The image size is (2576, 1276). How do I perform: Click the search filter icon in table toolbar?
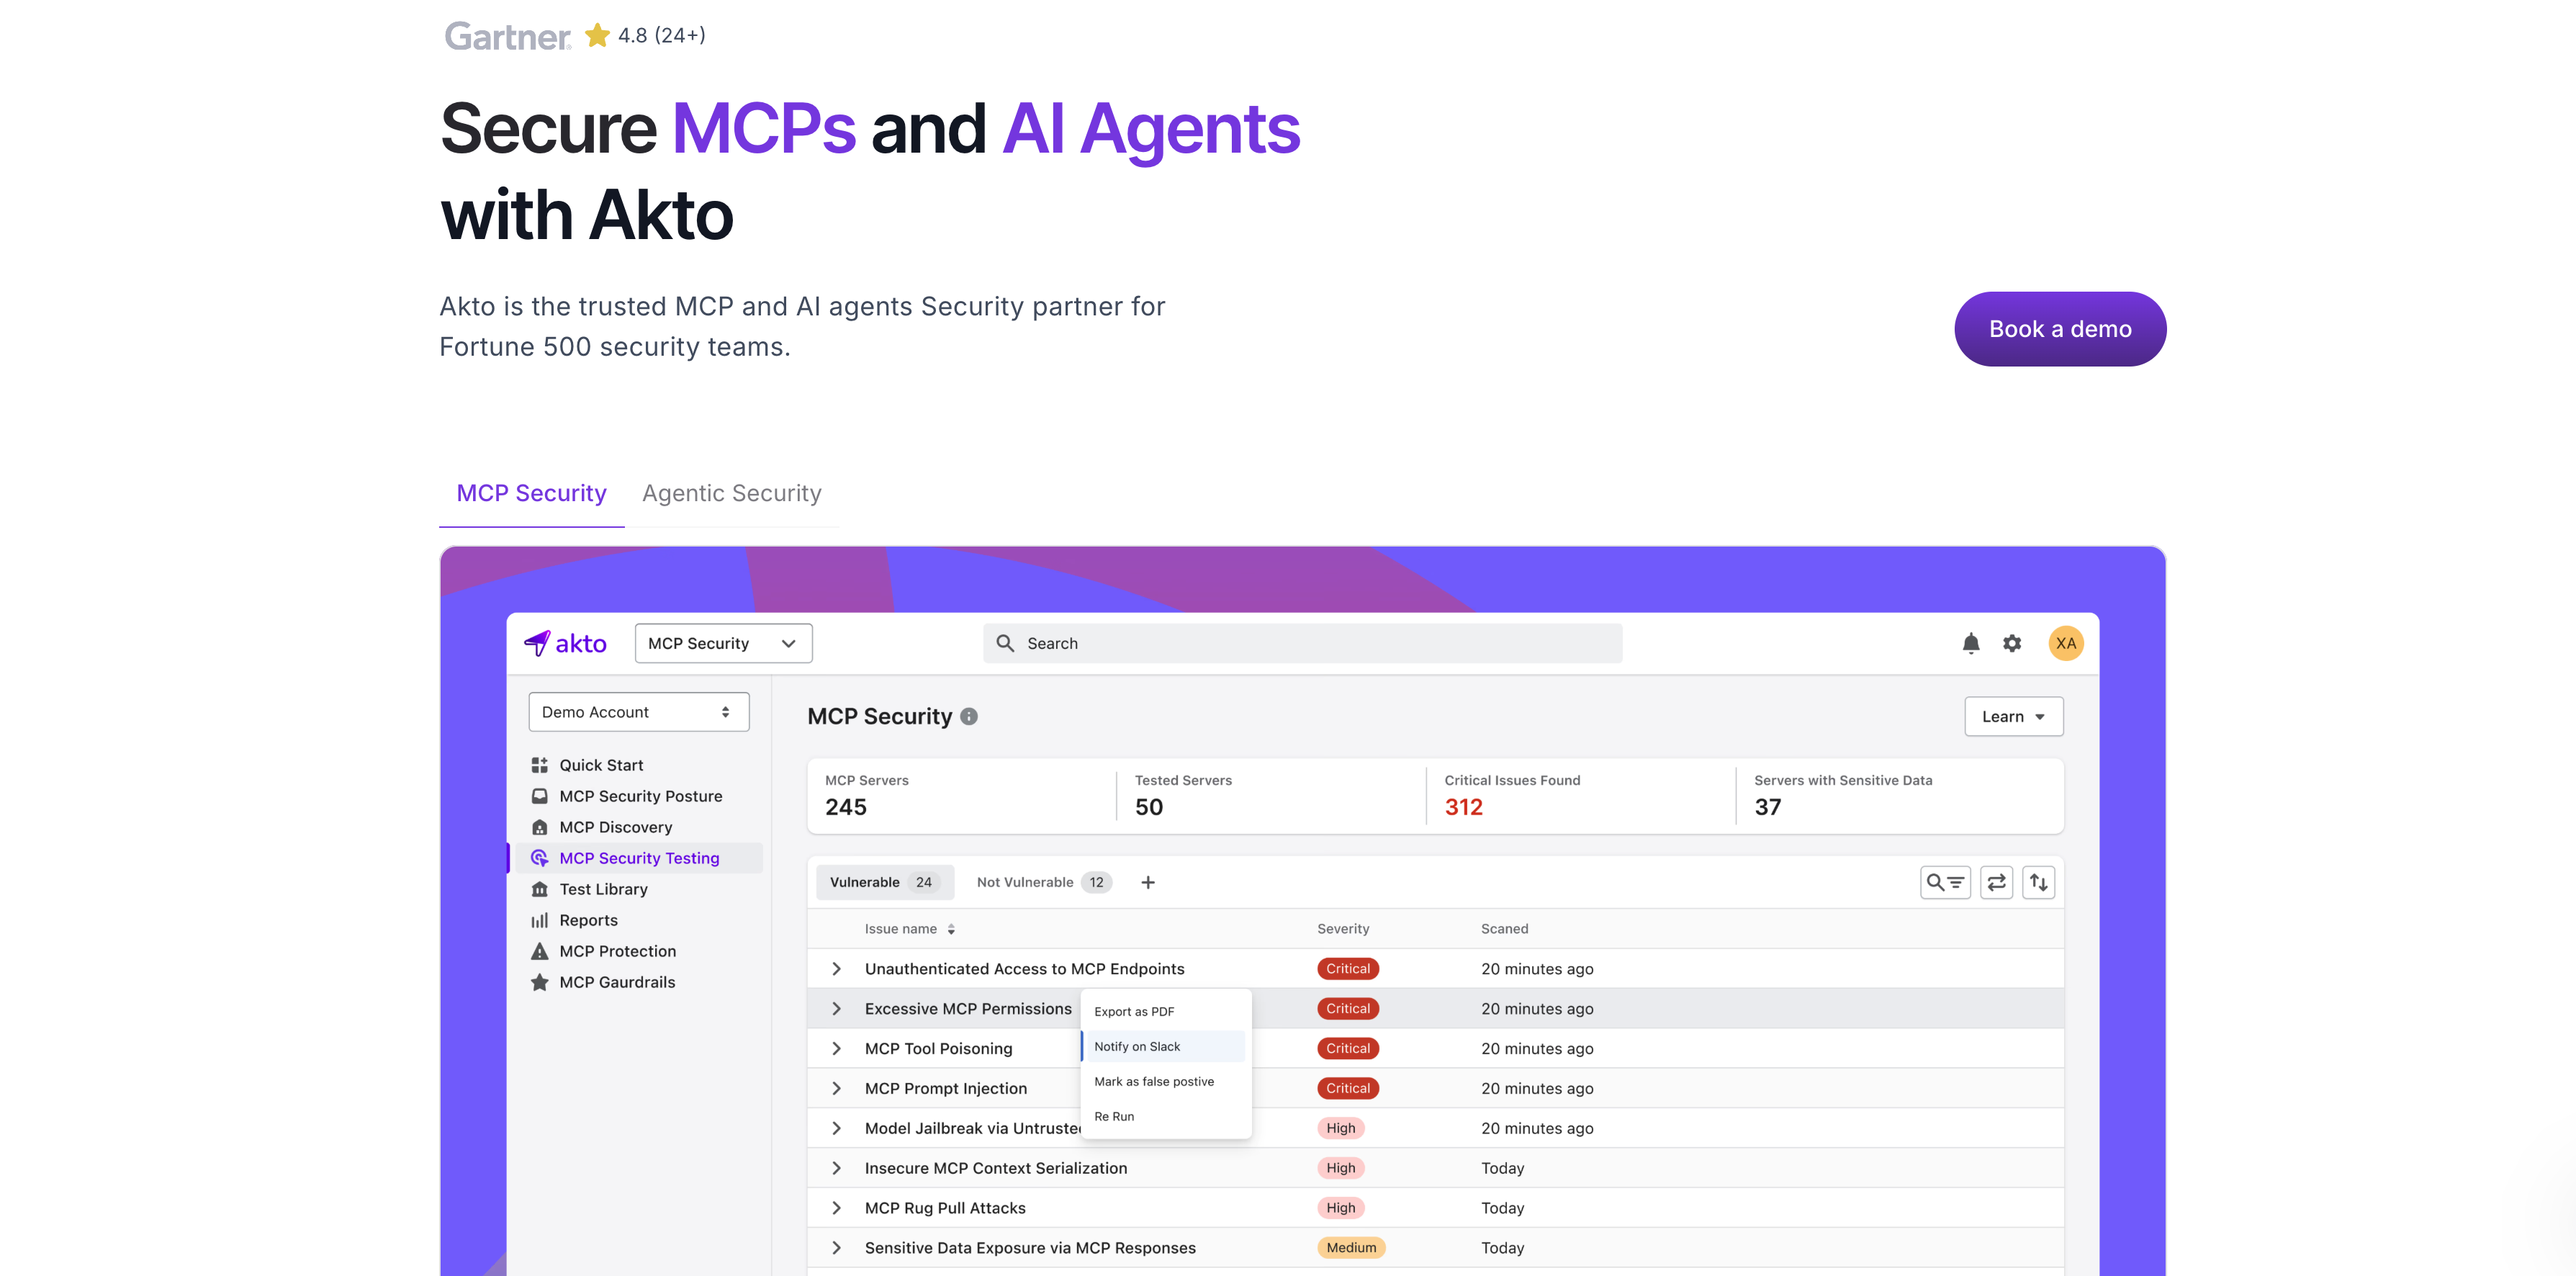[x=1945, y=882]
